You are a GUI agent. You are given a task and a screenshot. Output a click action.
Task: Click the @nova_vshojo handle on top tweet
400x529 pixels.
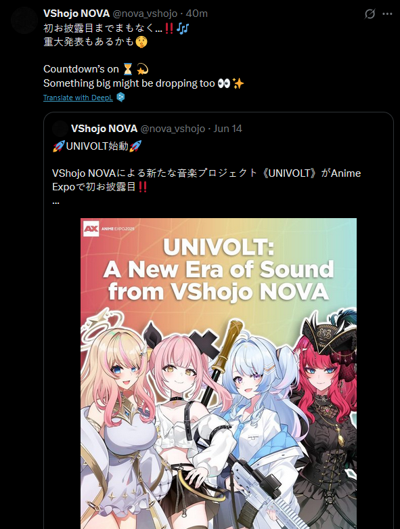[145, 14]
